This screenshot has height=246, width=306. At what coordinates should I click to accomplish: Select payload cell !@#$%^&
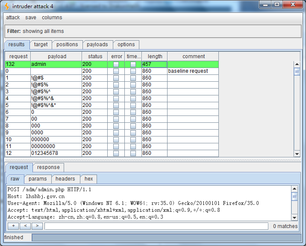56,98
